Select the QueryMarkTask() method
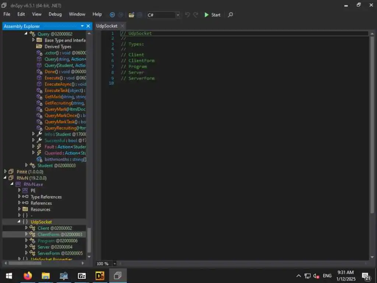Image resolution: width=377 pixels, height=283 pixels. coord(65,122)
